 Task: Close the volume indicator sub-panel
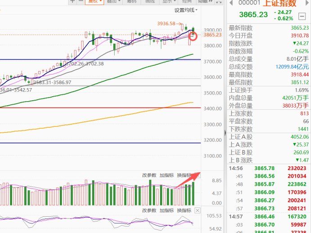[197, 175]
